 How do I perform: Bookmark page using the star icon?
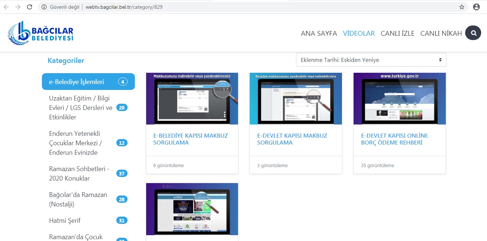coord(461,7)
